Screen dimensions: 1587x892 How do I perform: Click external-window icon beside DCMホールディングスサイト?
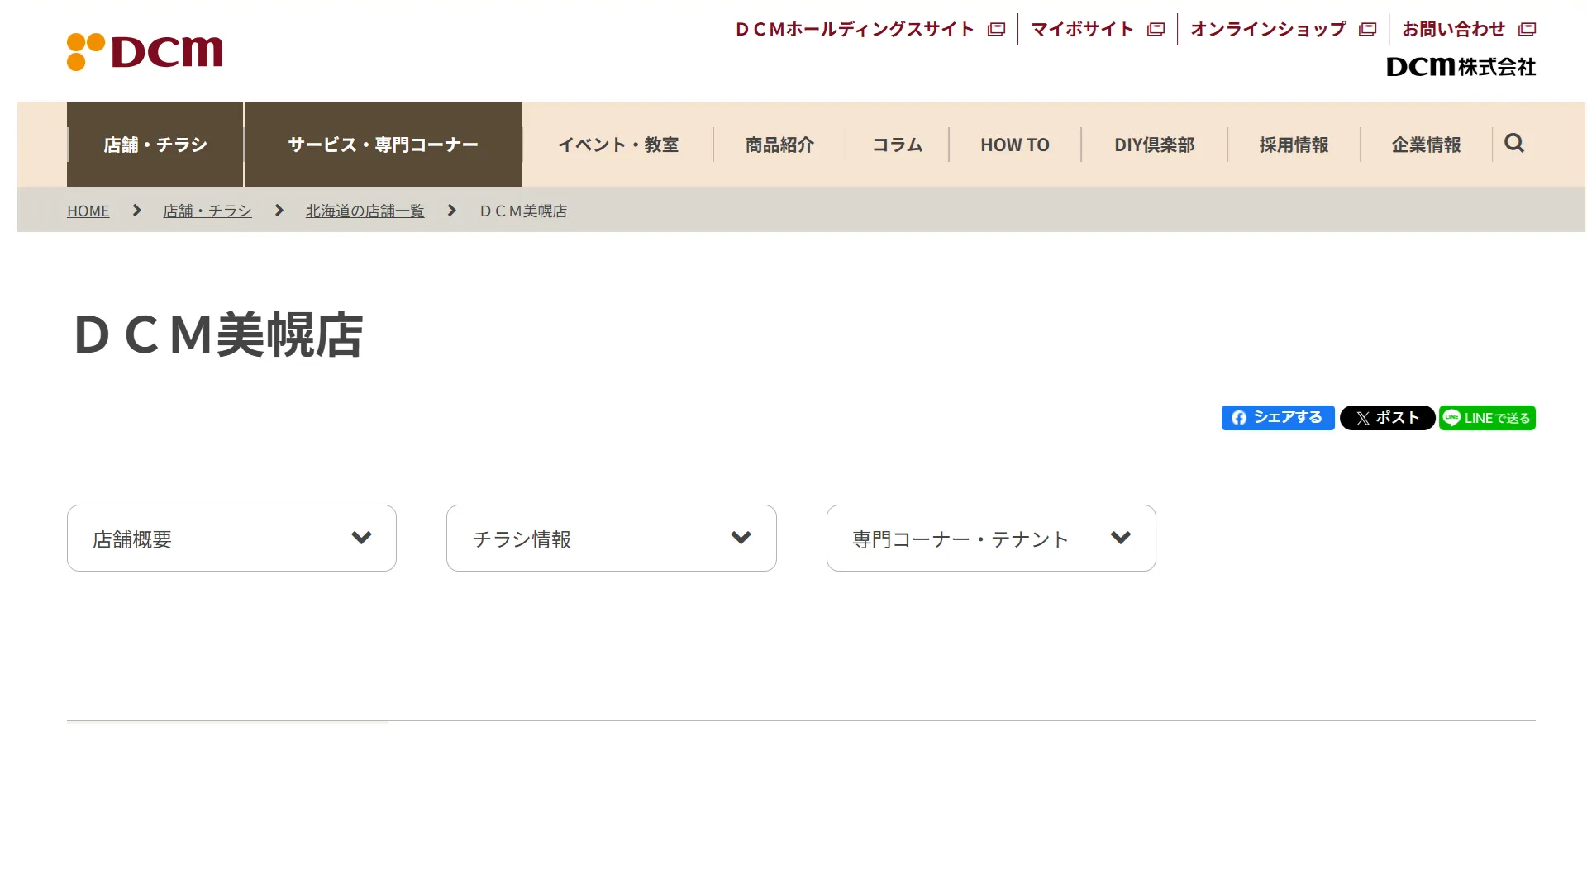(x=996, y=30)
